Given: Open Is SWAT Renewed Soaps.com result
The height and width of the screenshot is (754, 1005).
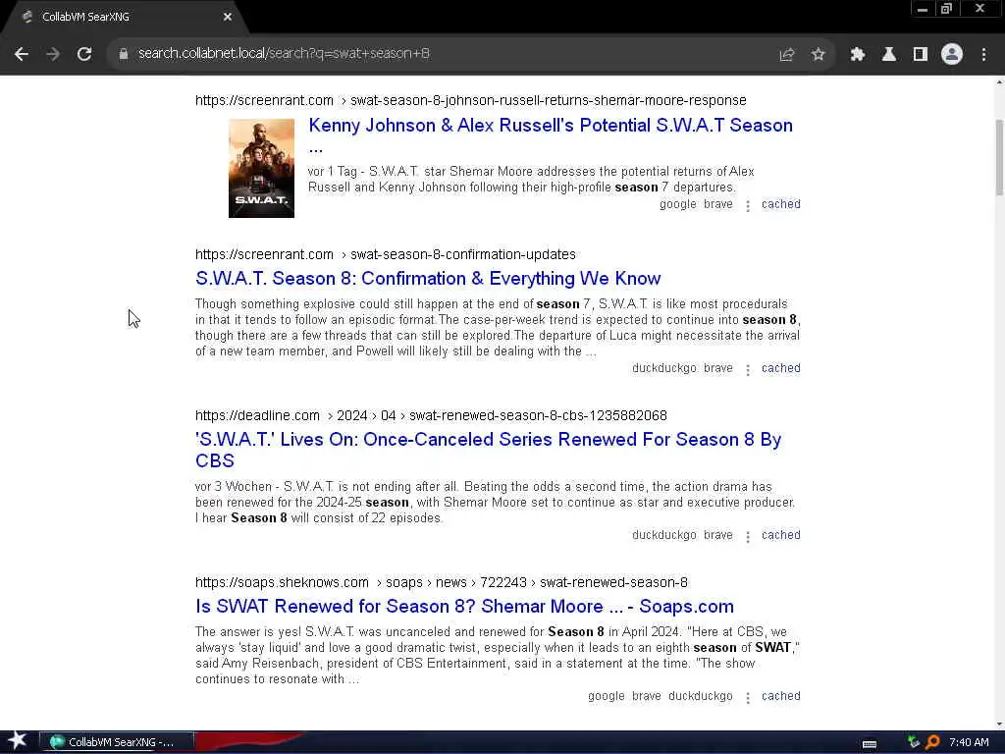Looking at the screenshot, I should (x=464, y=606).
